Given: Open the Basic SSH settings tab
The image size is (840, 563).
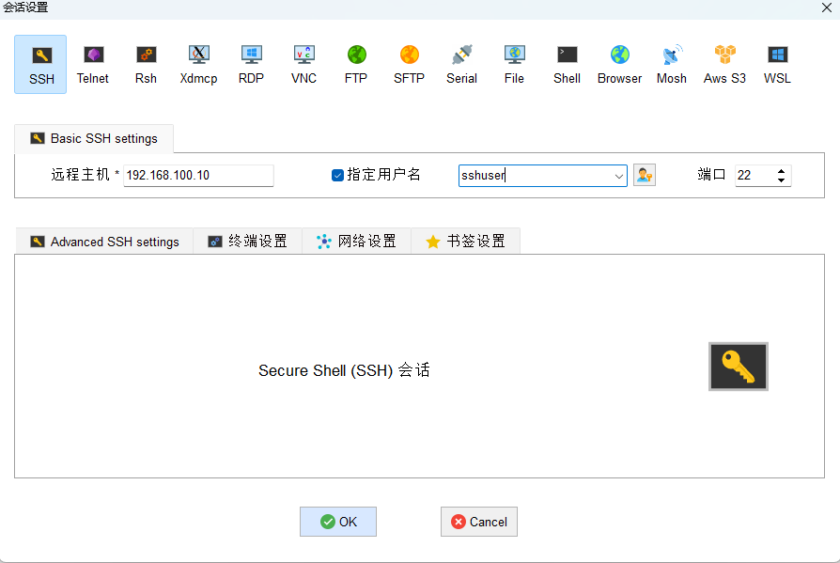Looking at the screenshot, I should 94,139.
